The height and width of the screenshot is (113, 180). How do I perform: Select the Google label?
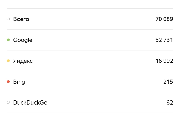pos(23,40)
